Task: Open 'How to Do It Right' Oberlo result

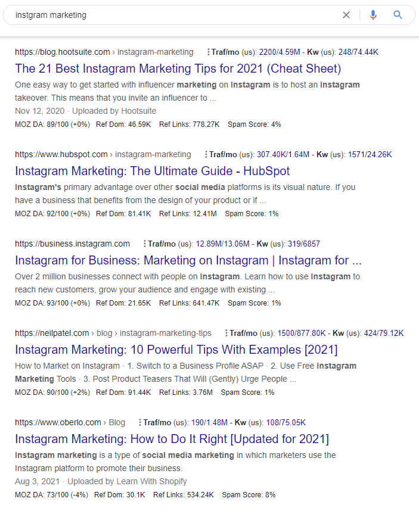Action: coord(172,439)
